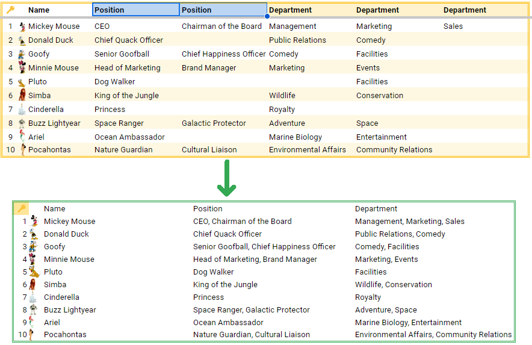
Task: Click Ariel's icon in the merged table
Action: coord(31,322)
